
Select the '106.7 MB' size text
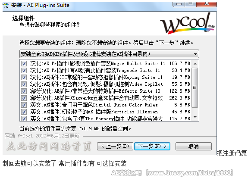[179, 64]
